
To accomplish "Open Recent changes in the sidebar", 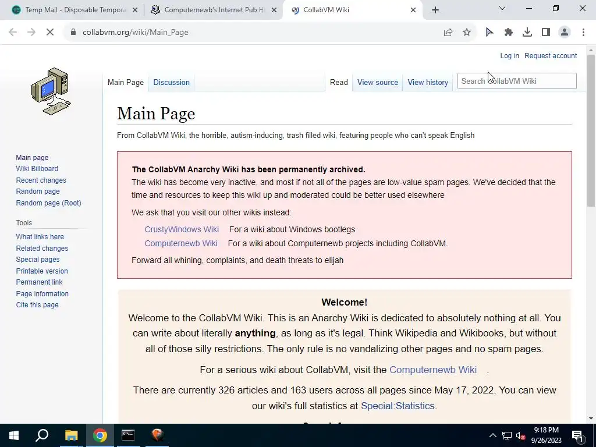I will pos(41,180).
